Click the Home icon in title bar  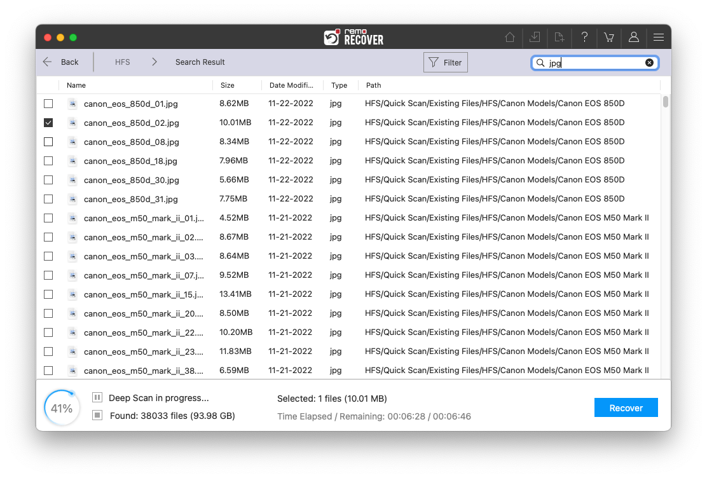pos(510,38)
